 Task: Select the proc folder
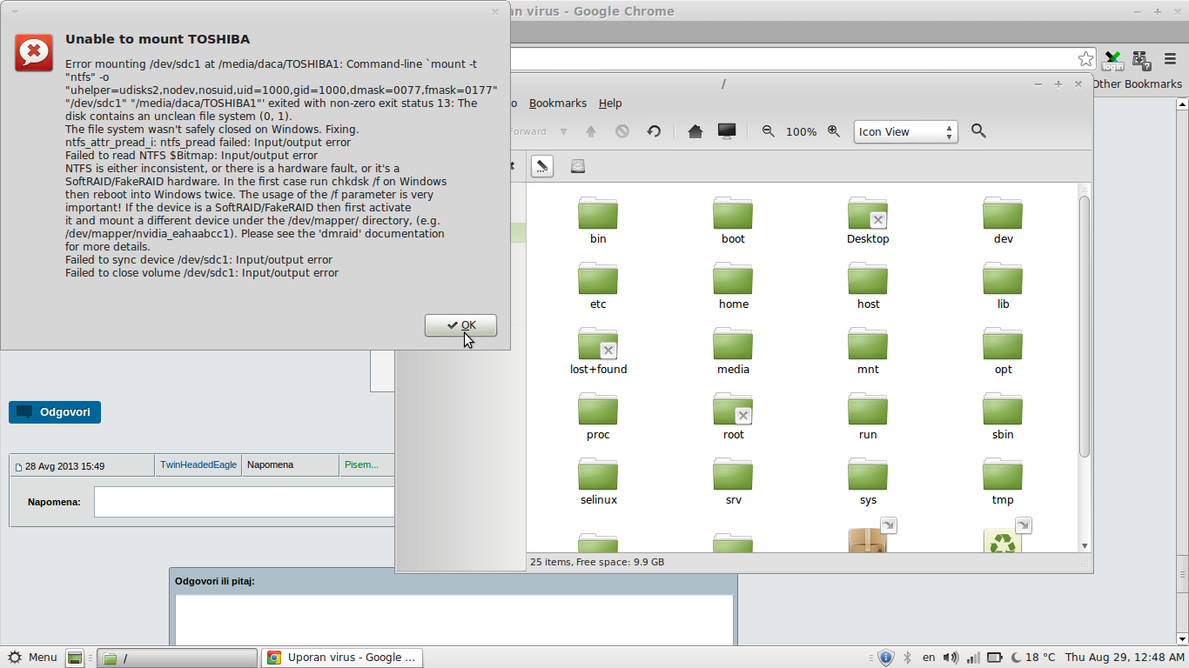click(598, 417)
